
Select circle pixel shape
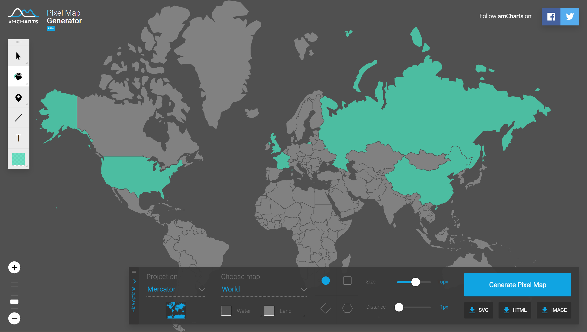point(326,281)
